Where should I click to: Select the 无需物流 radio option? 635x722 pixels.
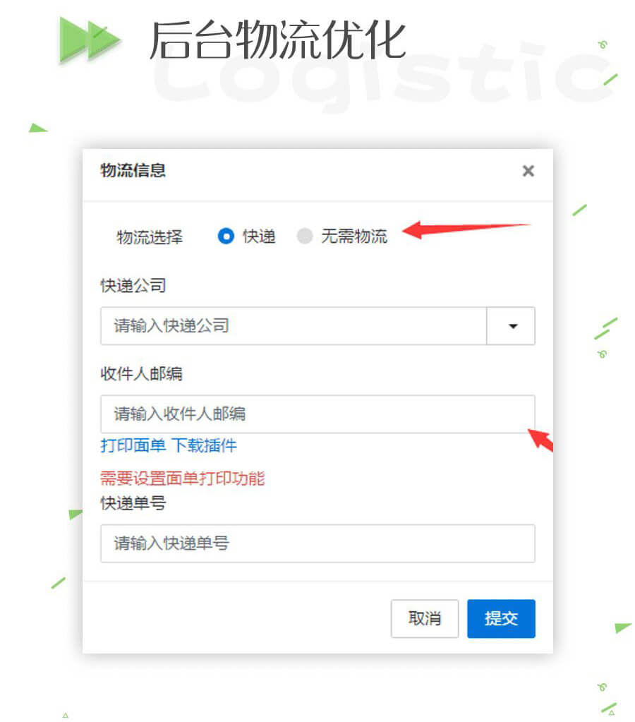(x=305, y=236)
